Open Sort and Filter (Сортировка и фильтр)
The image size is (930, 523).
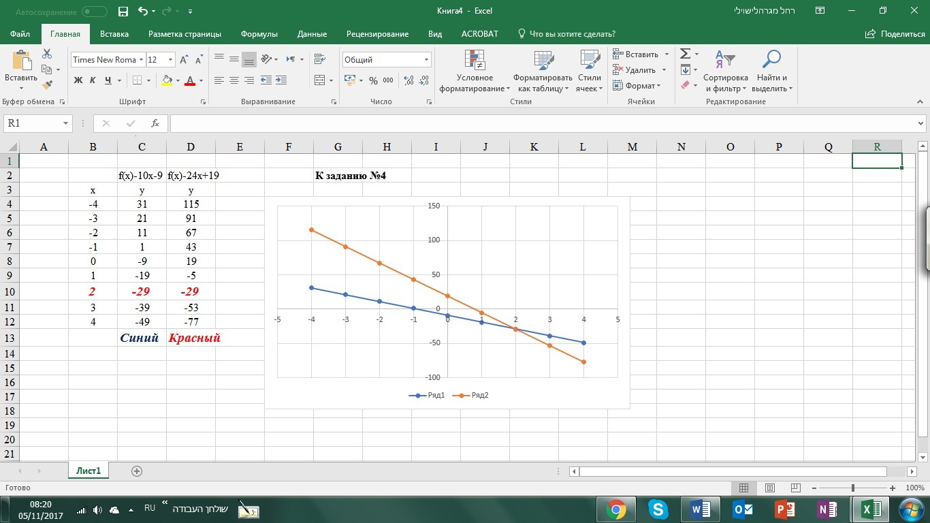click(x=725, y=72)
